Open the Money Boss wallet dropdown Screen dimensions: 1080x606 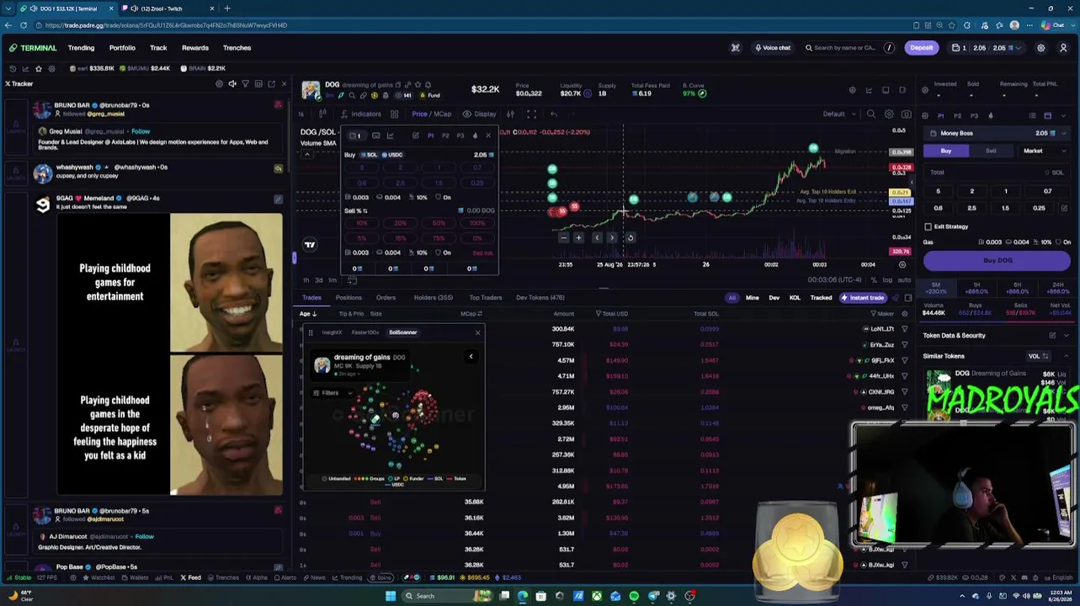coord(998,133)
